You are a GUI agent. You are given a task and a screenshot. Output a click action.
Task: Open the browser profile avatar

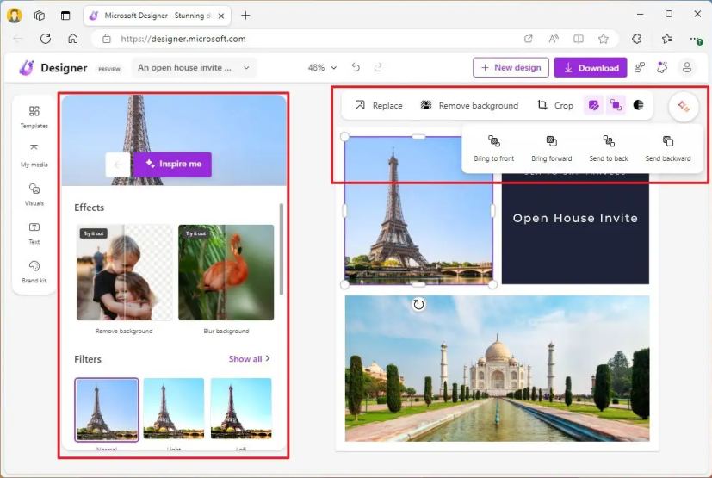tap(14, 16)
